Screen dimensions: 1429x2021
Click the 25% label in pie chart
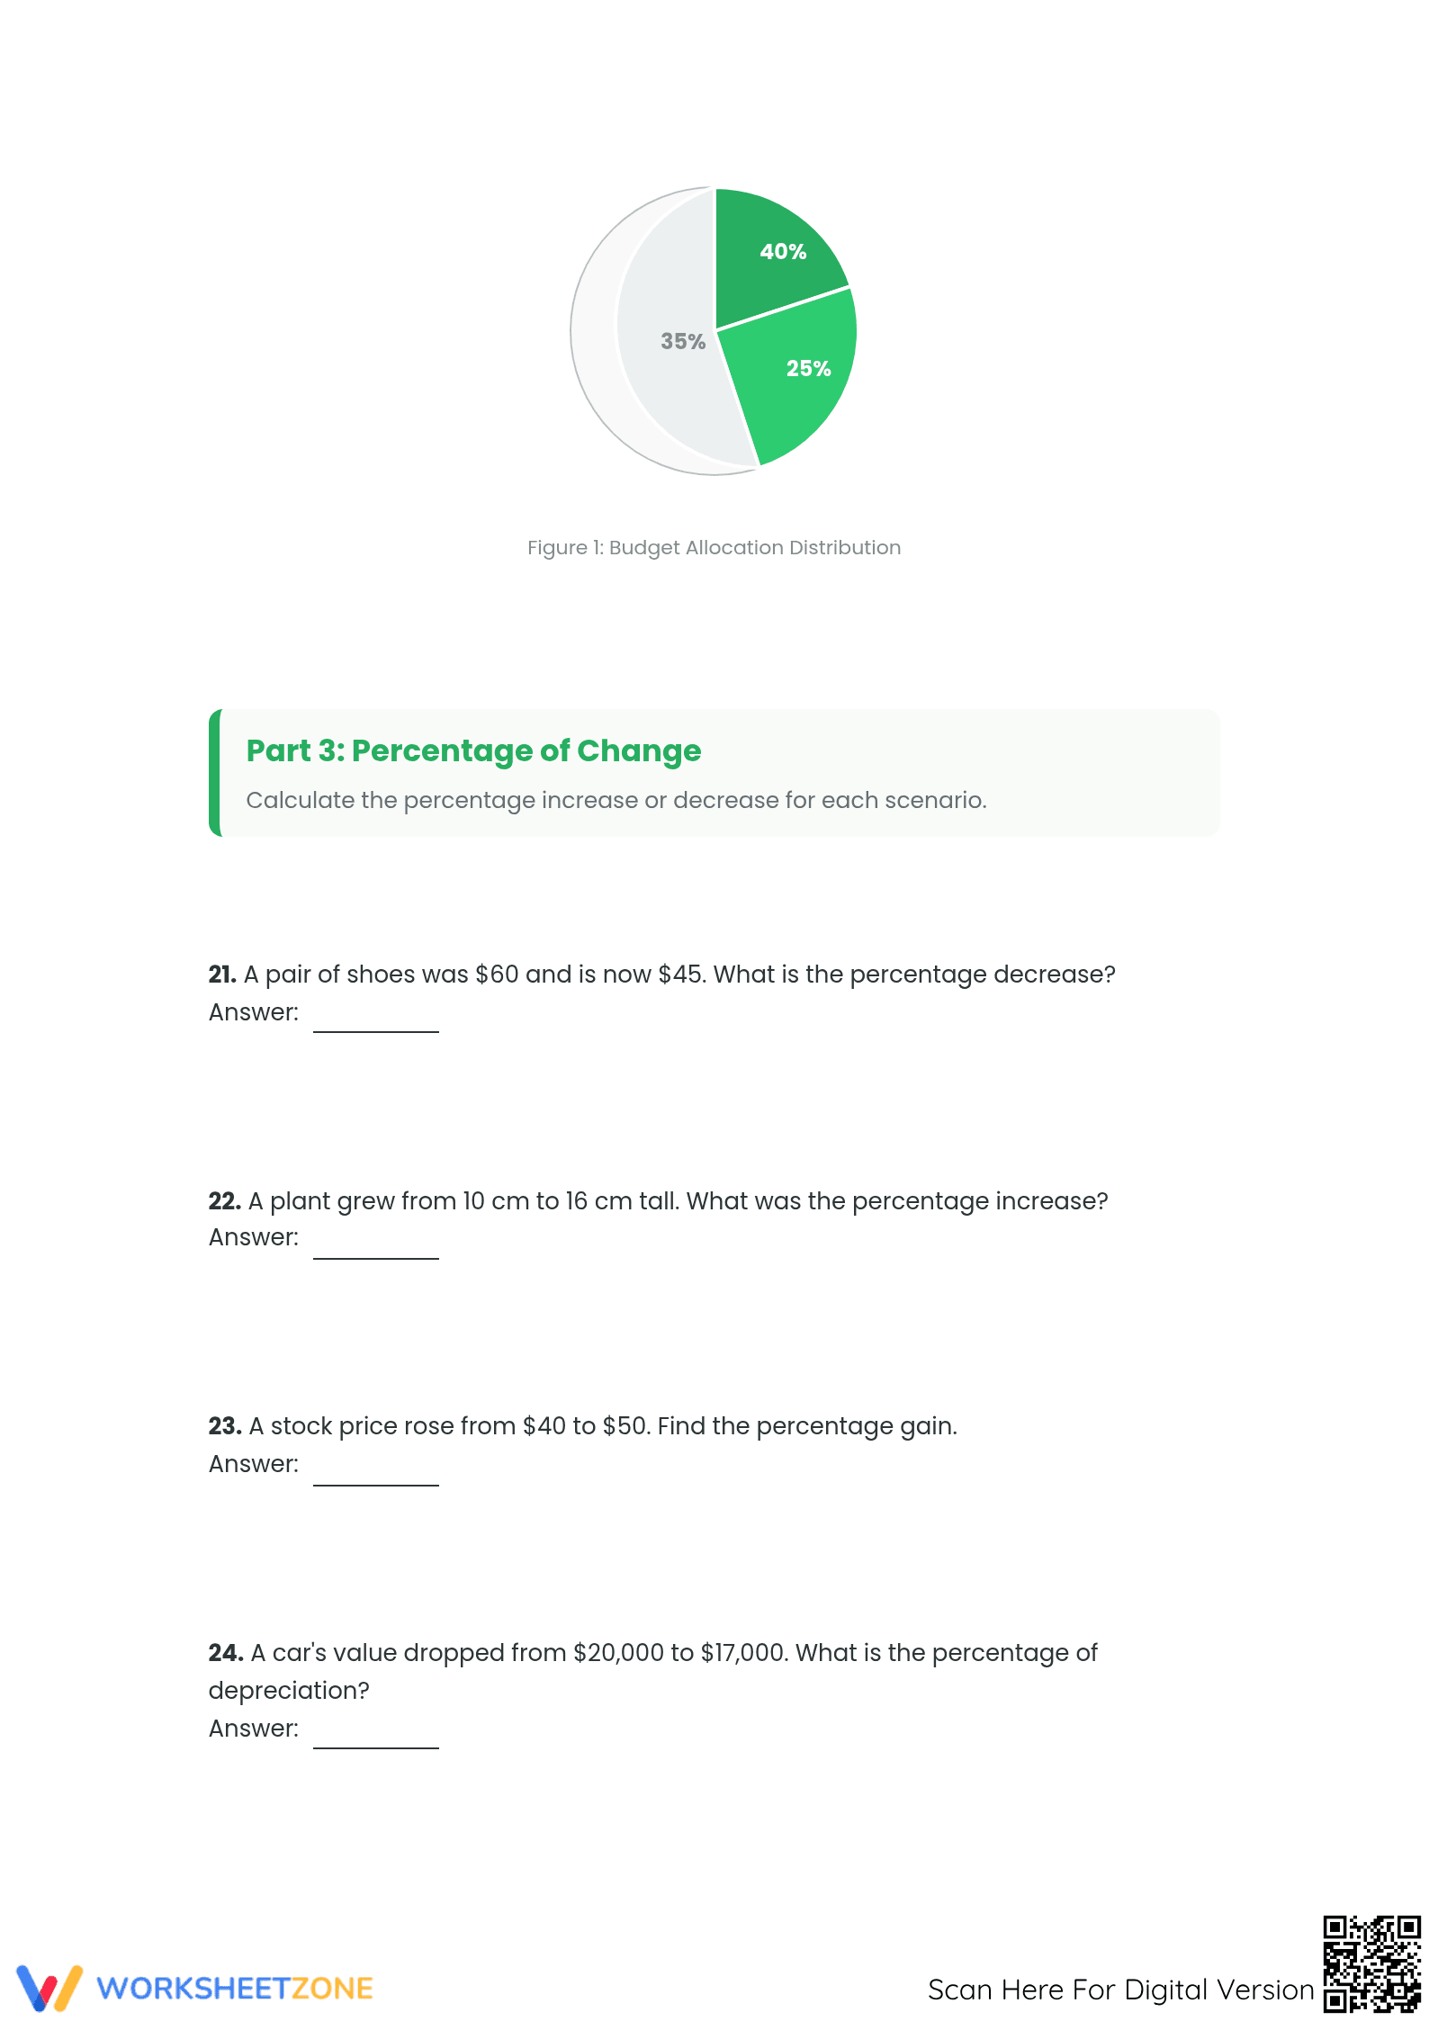pyautogui.click(x=808, y=368)
